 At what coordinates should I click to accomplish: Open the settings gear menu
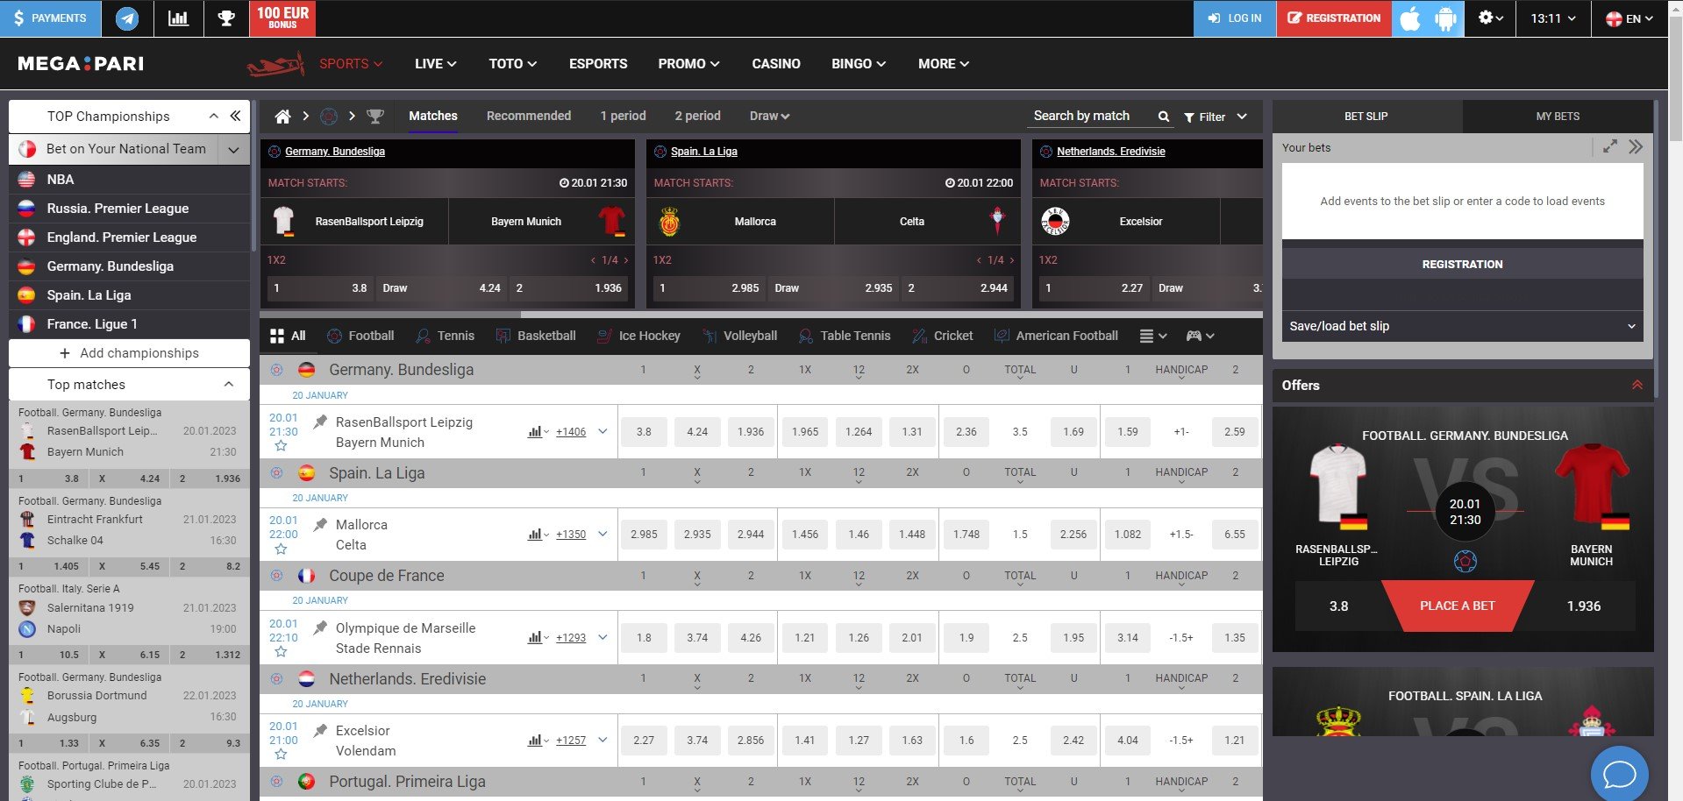(1490, 18)
